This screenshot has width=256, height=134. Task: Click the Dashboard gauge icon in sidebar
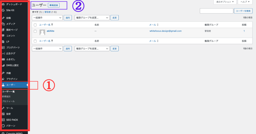(3, 4)
